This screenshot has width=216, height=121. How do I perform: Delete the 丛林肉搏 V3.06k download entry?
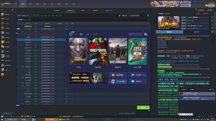(x=214, y=93)
